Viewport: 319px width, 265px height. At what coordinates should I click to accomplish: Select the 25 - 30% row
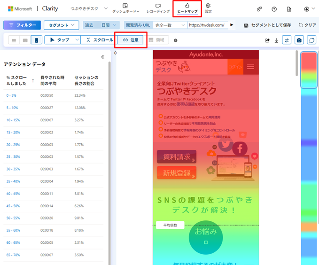point(53,157)
